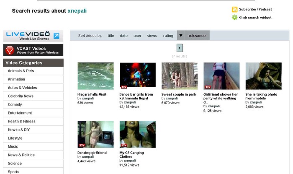
Task: Toggle the sort direction arrow
Action: coord(181,36)
